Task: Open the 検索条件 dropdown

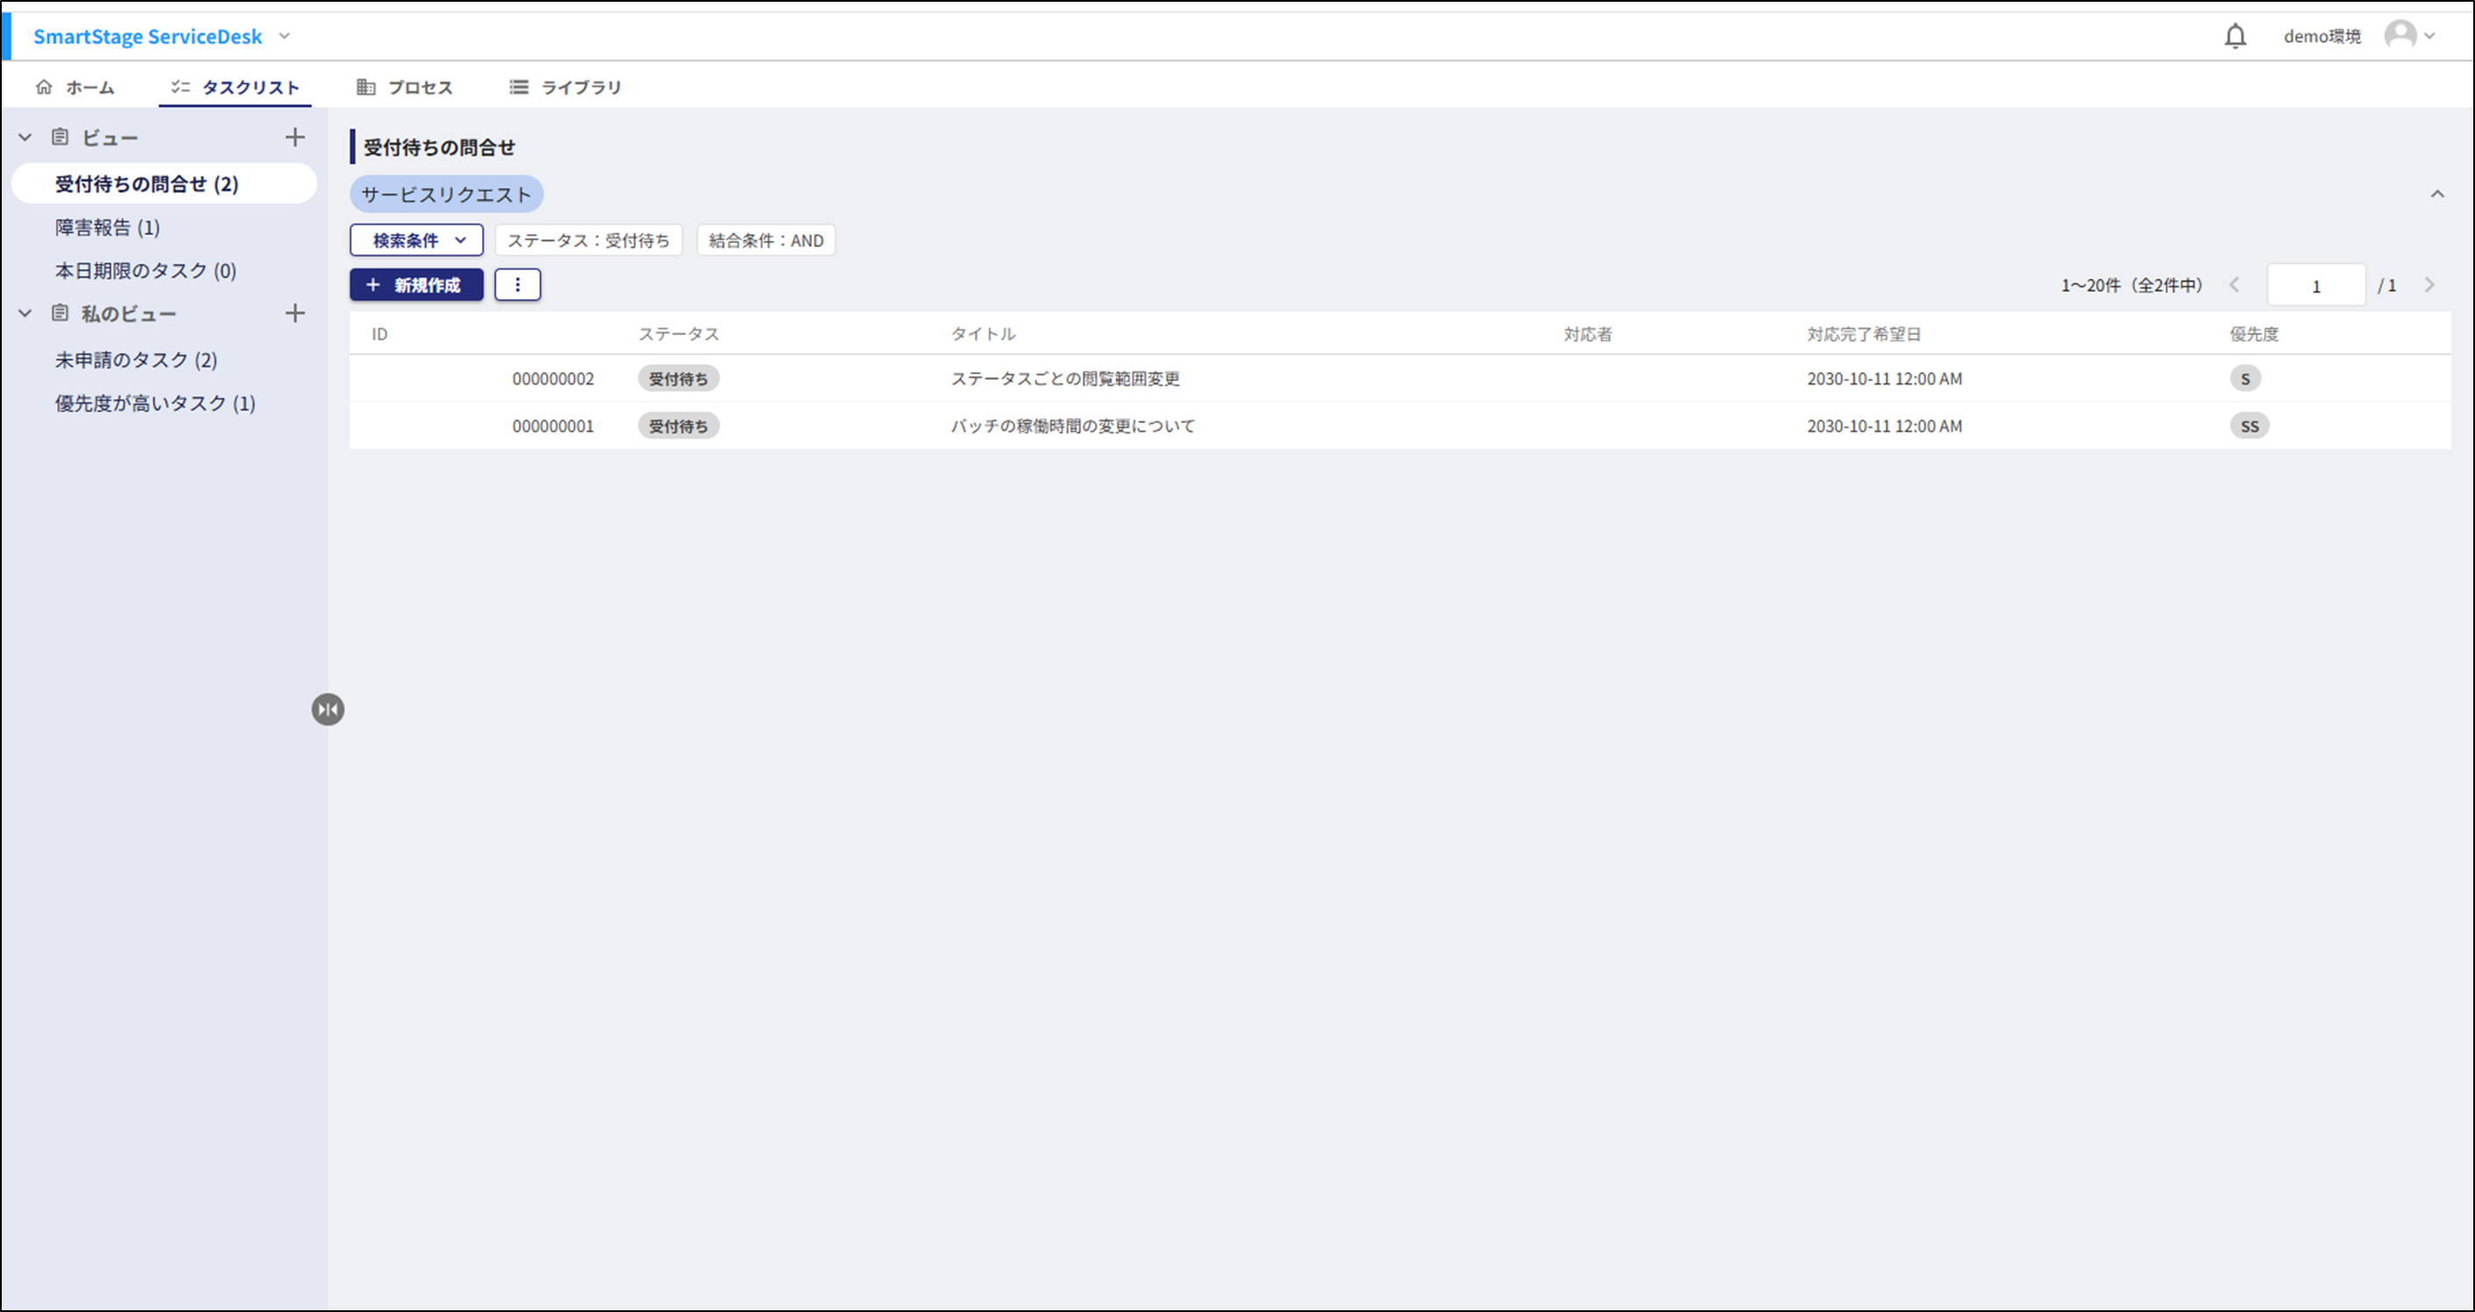Action: 416,240
